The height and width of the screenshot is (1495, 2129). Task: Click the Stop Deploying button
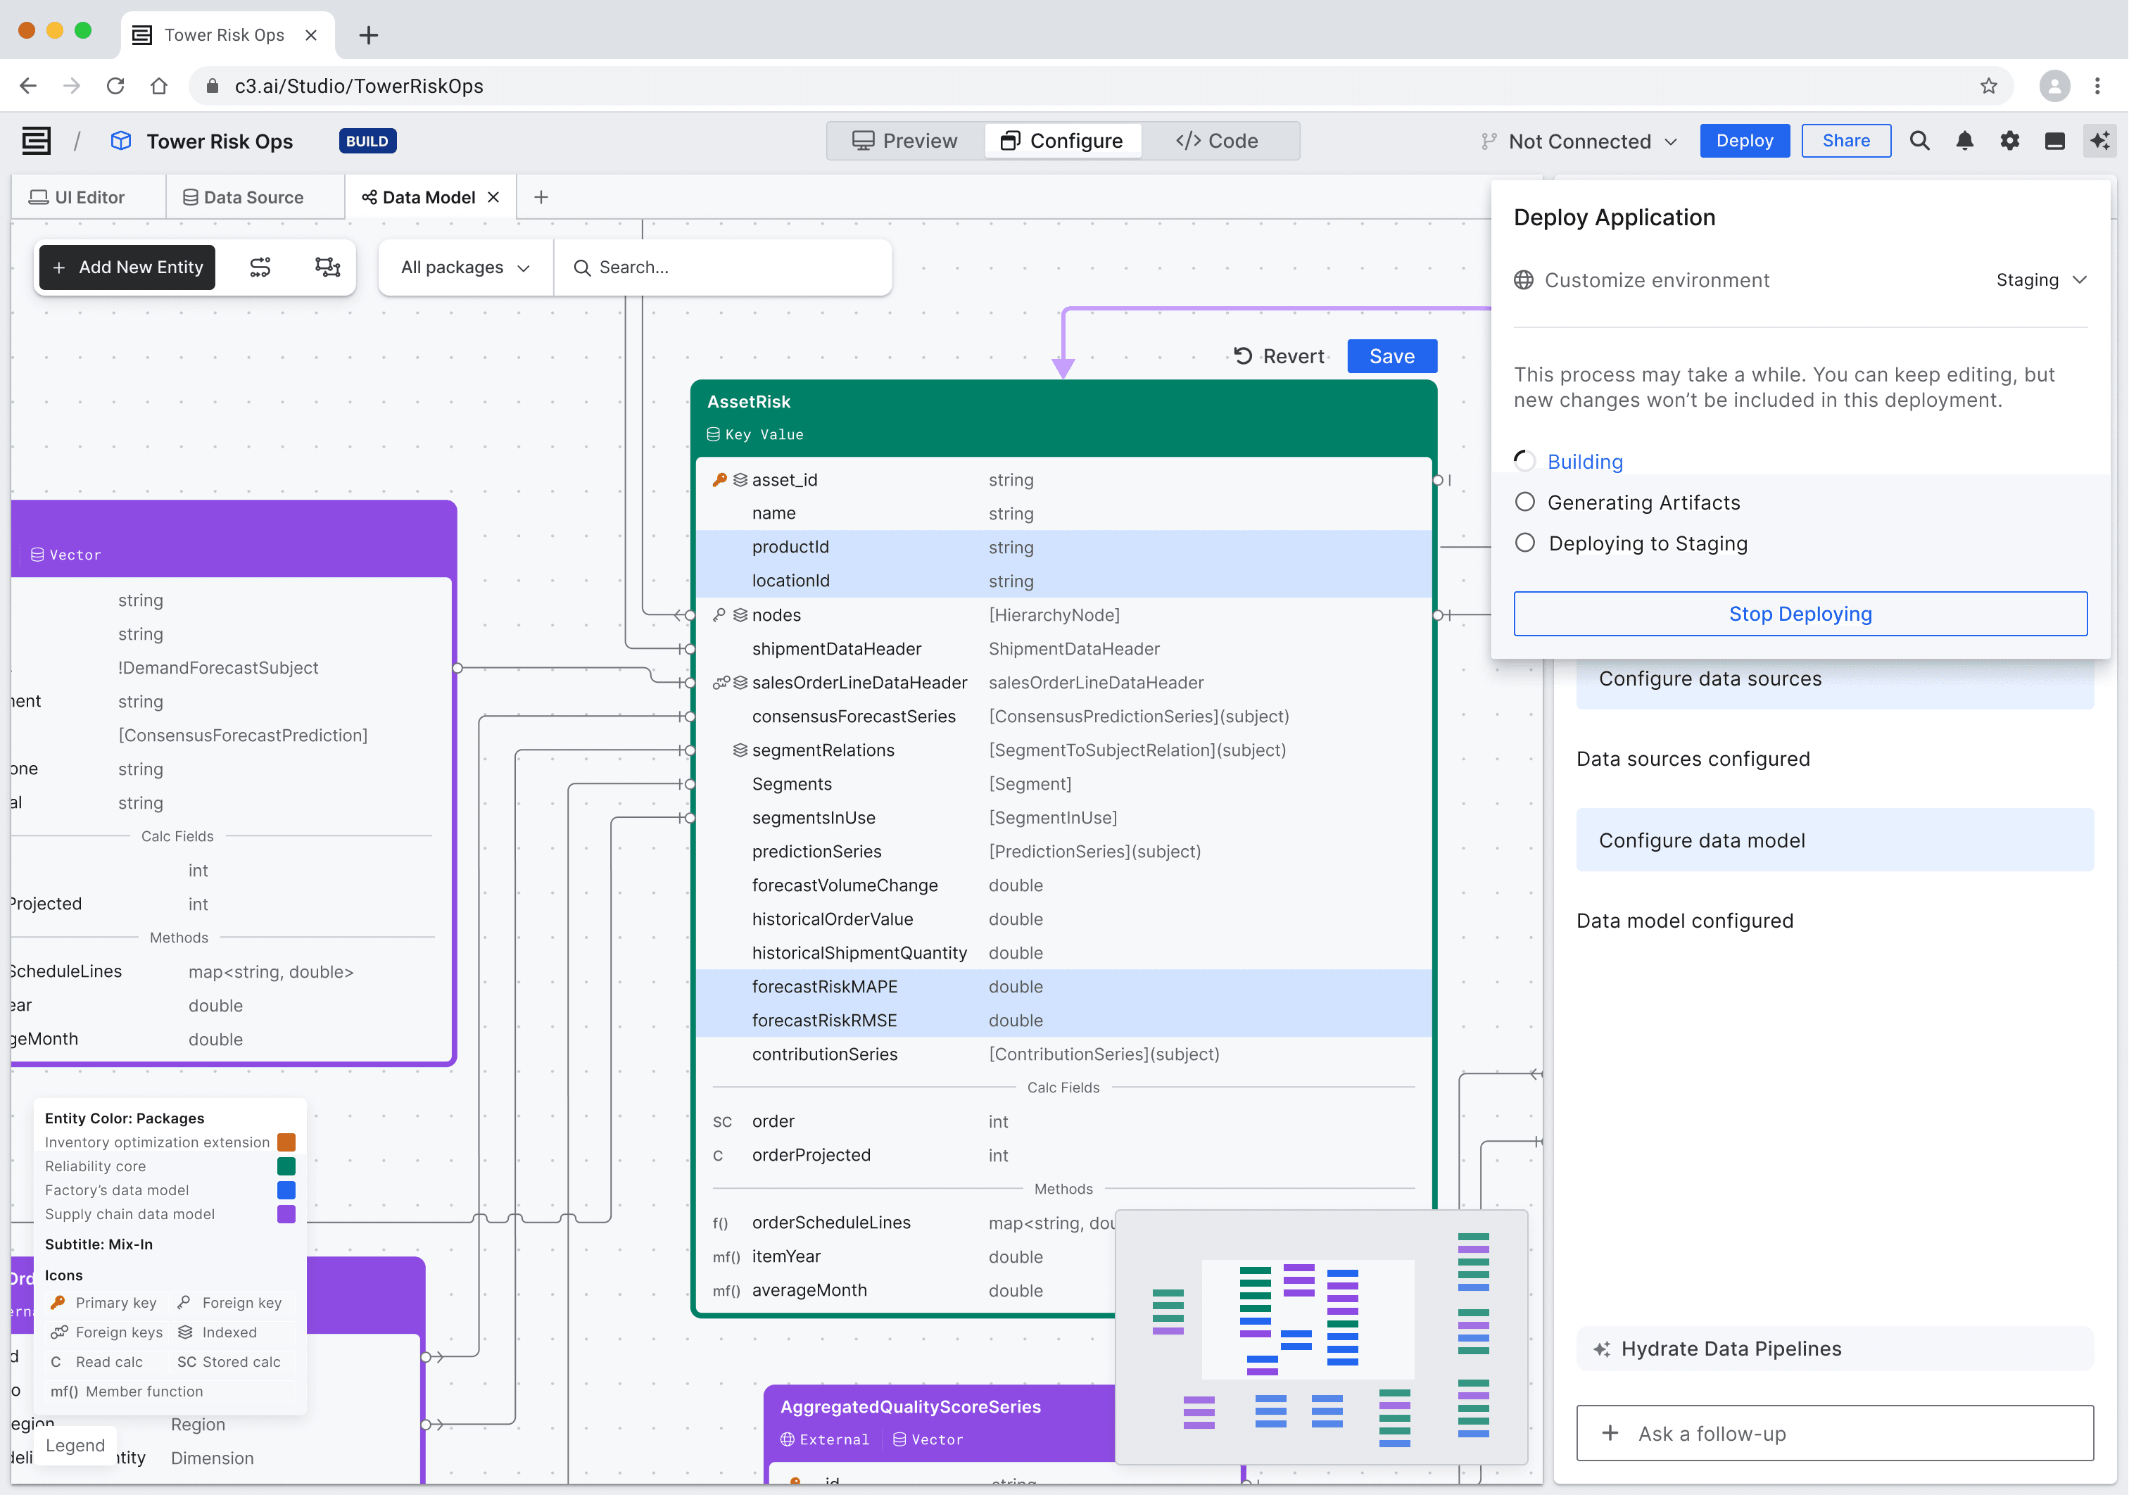(1800, 613)
